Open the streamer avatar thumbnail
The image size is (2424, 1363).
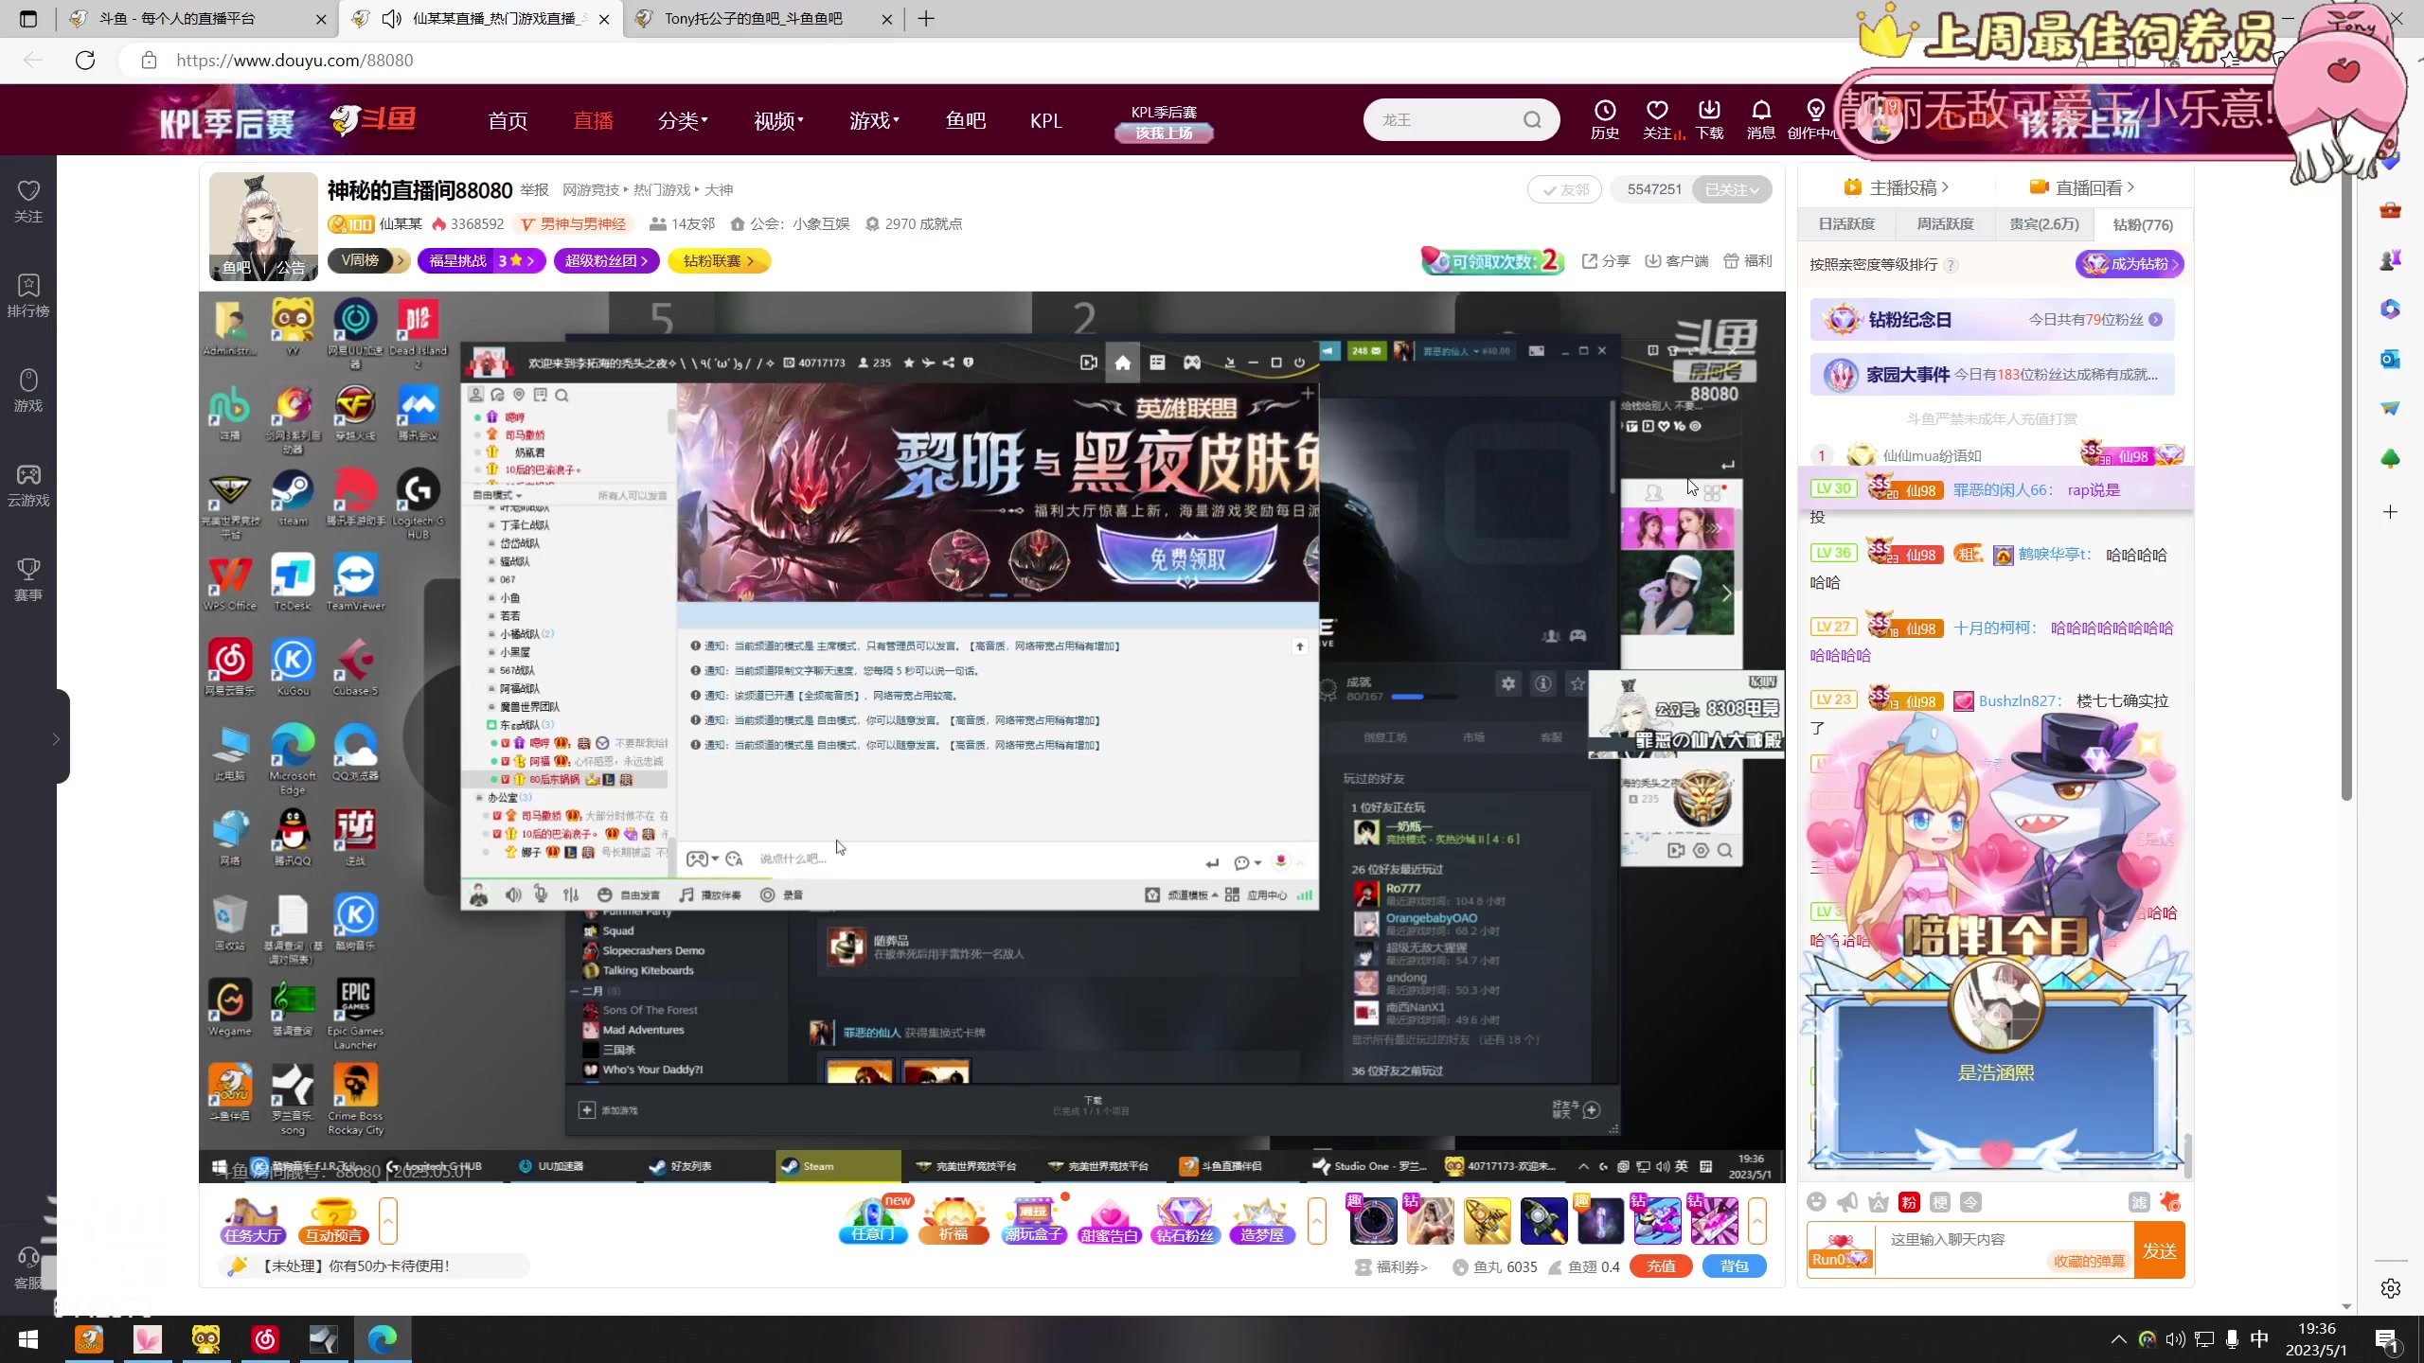263,226
